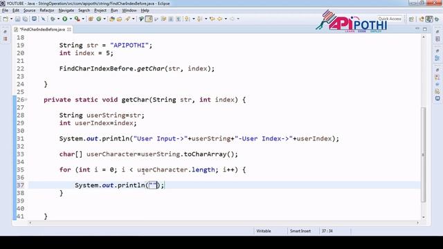Click the Save All toolbar icon
Screen dimensions: 443x249
[x=25, y=19]
